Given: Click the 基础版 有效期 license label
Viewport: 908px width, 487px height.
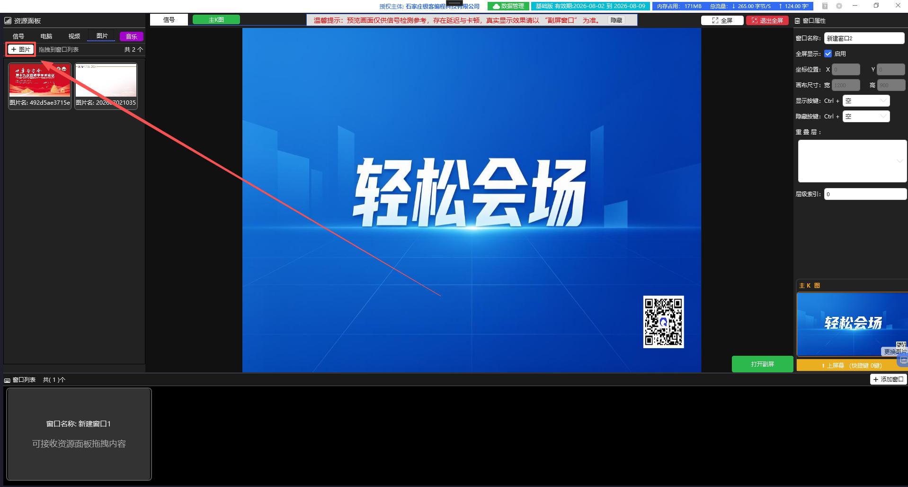Looking at the screenshot, I should point(590,6).
